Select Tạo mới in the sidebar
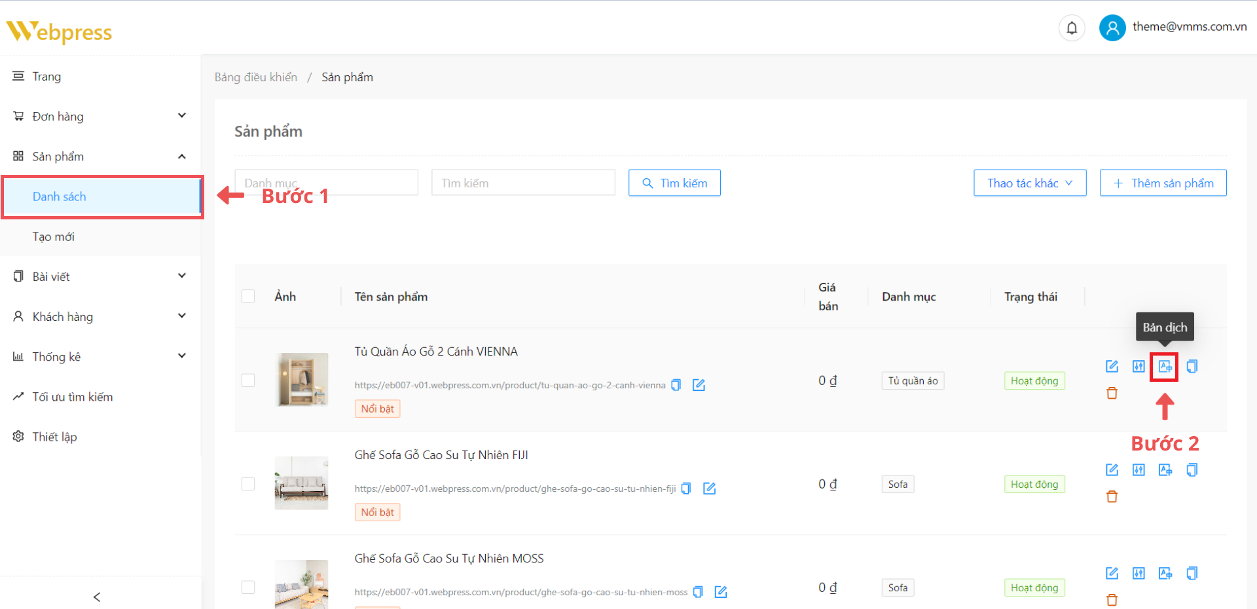This screenshot has height=609, width=1257. click(54, 236)
